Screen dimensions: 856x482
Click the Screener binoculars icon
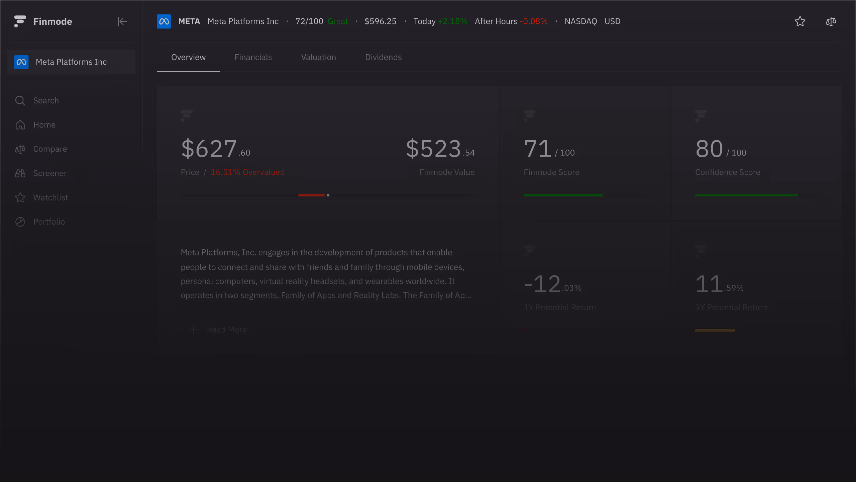coord(20,173)
